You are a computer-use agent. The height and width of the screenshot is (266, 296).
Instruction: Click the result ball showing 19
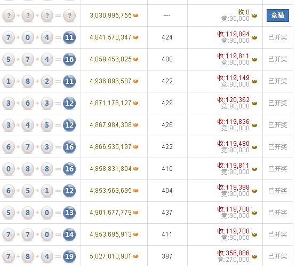[x=69, y=256]
